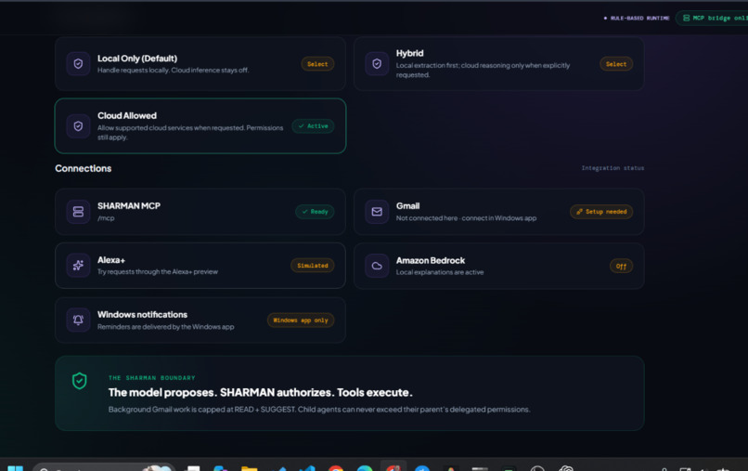Open File Explorer from the taskbar
748x471 pixels.
click(249, 468)
